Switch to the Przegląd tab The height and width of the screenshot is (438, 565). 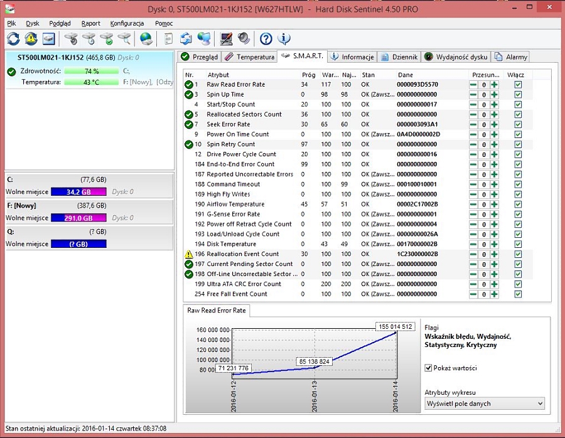pyautogui.click(x=200, y=57)
